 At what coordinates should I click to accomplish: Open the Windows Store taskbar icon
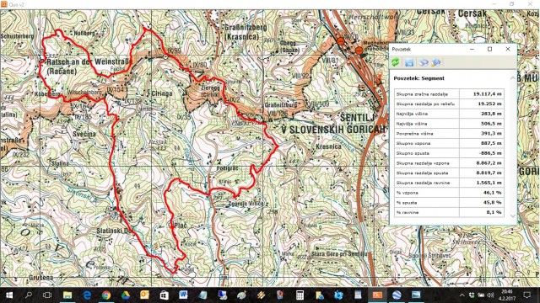click(164, 295)
